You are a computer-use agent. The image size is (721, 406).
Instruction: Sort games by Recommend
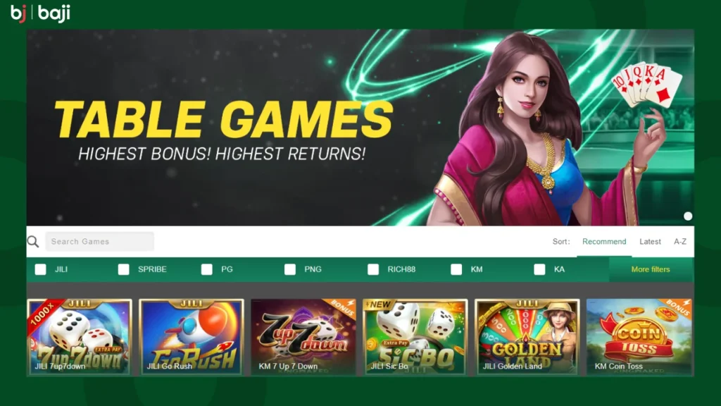(604, 242)
